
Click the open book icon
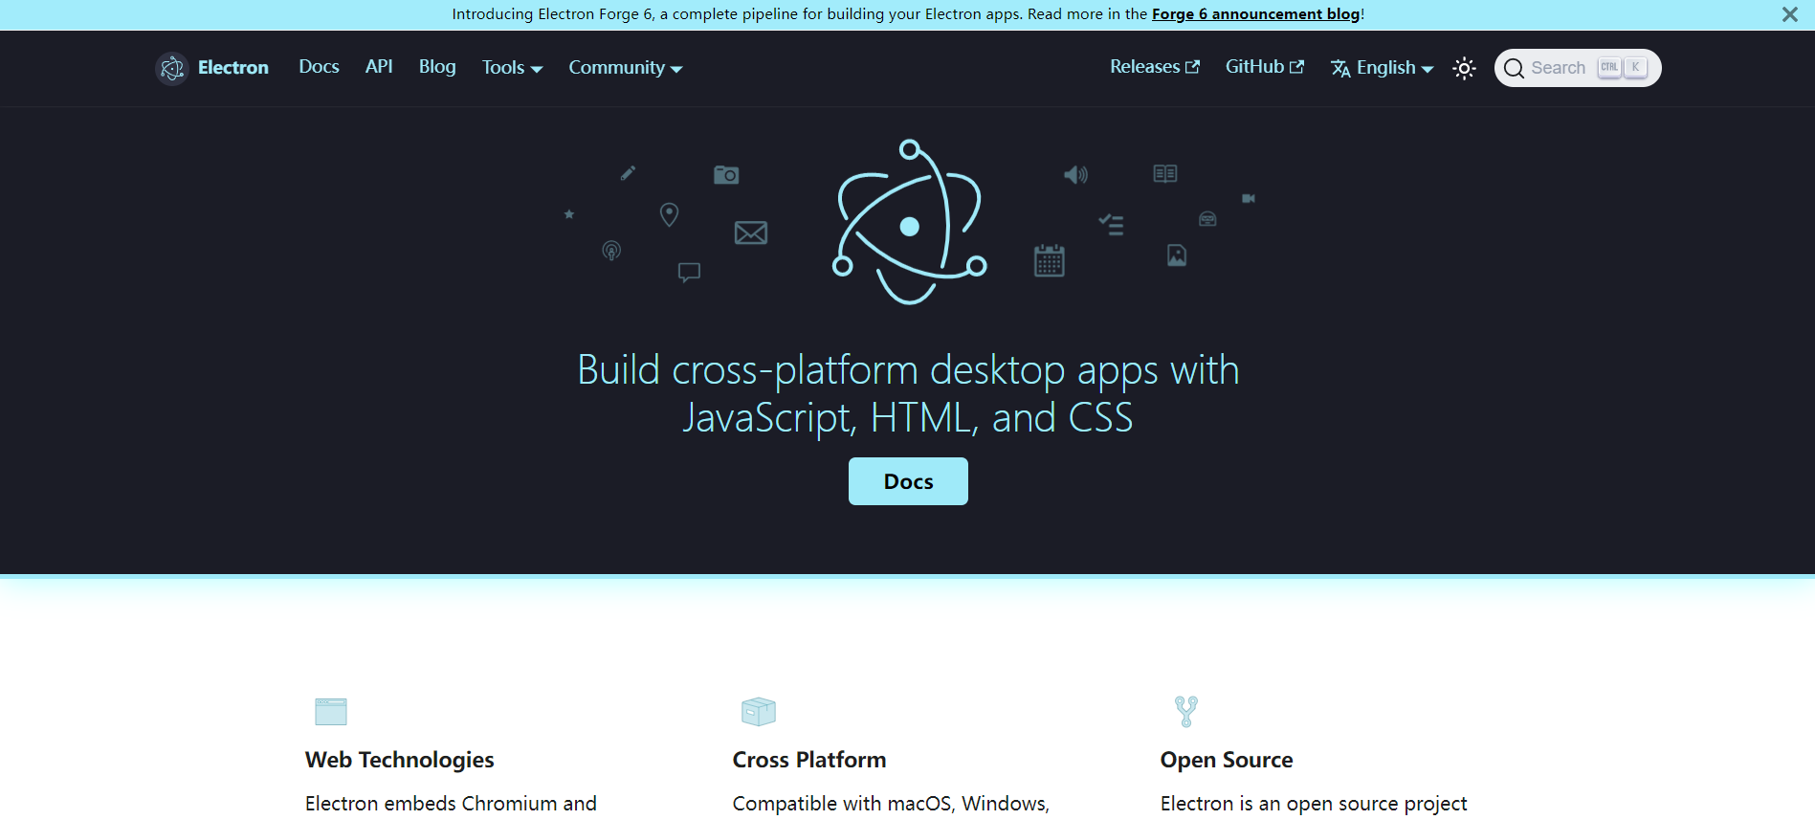(x=1165, y=173)
